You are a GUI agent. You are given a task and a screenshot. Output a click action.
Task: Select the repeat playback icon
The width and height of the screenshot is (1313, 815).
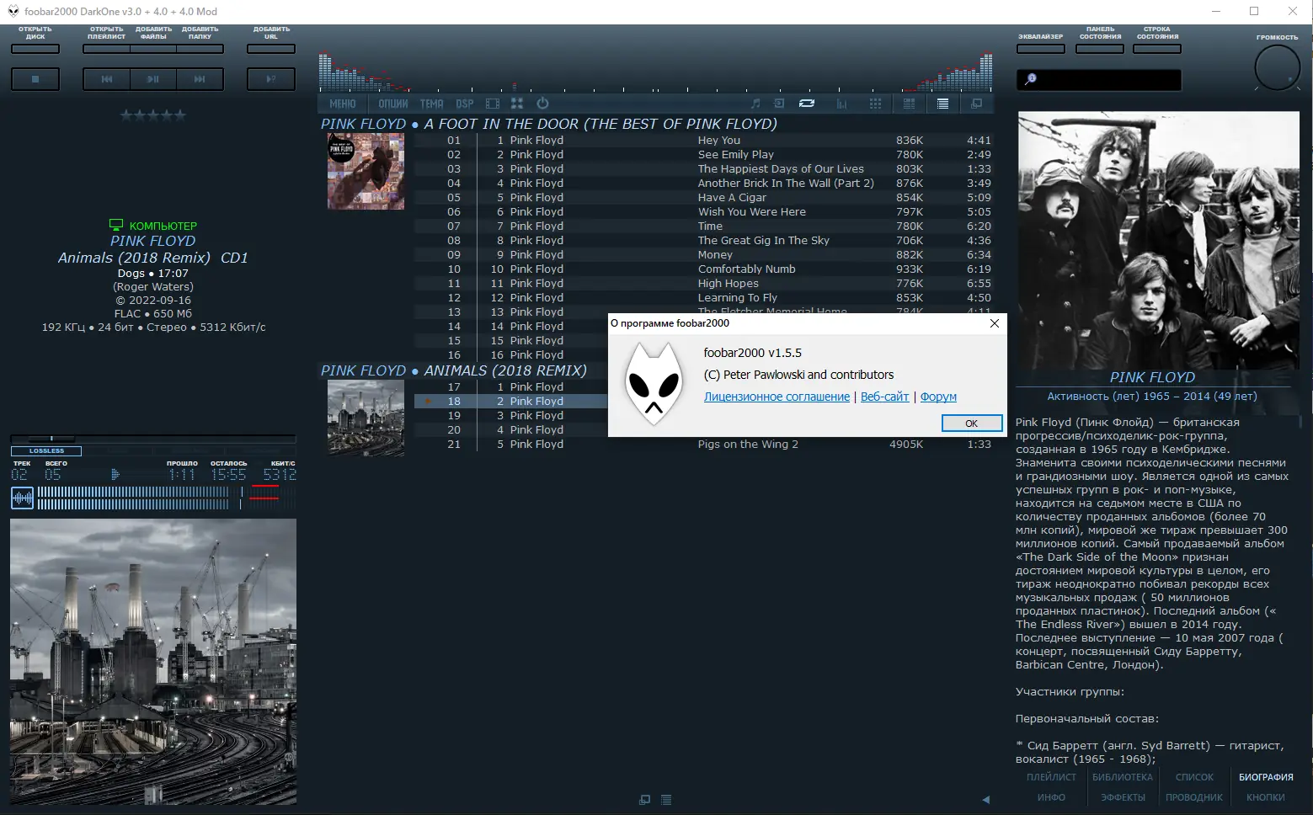click(807, 104)
